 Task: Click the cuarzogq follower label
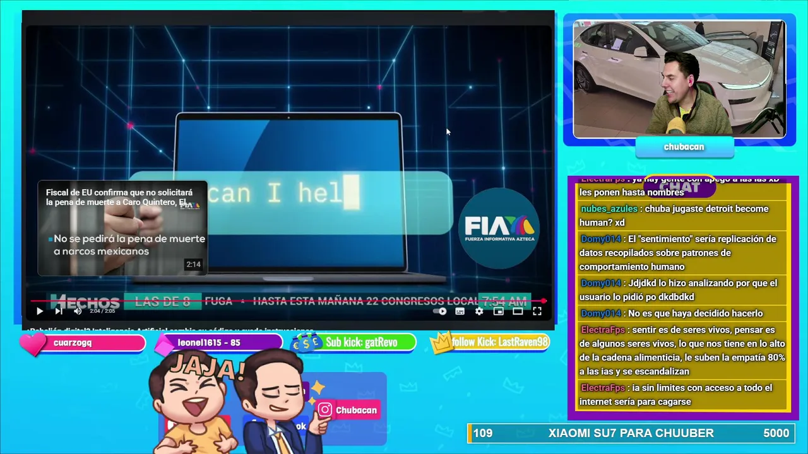73,342
